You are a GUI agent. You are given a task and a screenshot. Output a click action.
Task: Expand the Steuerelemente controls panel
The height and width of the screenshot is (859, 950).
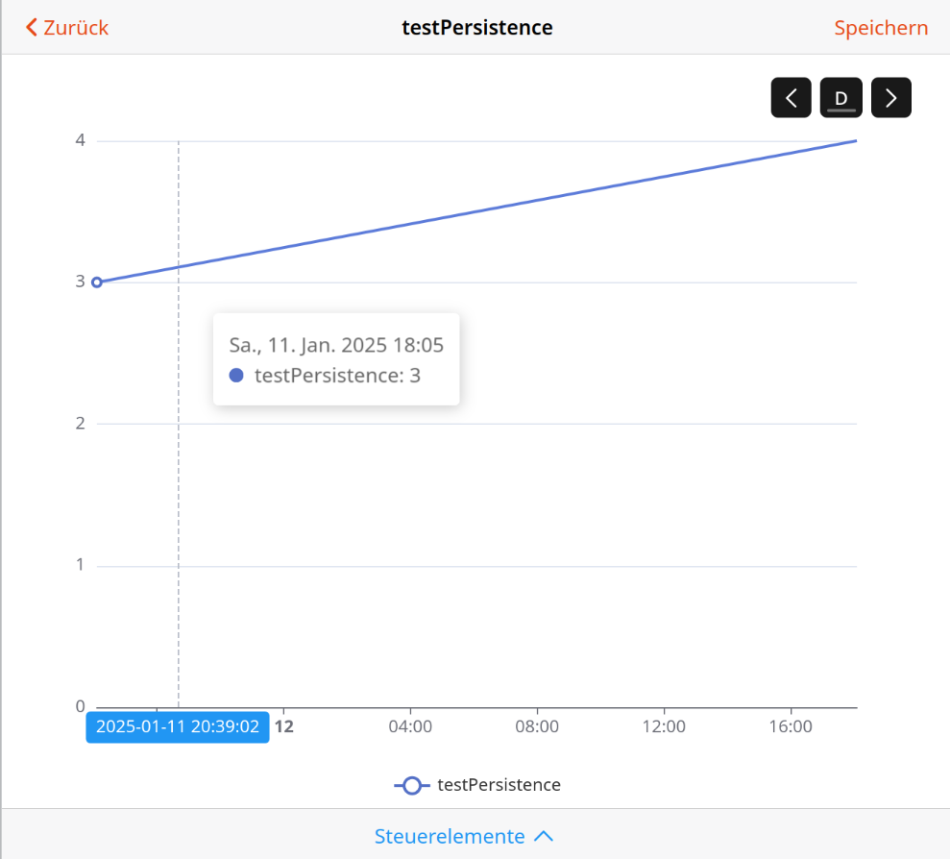click(450, 836)
